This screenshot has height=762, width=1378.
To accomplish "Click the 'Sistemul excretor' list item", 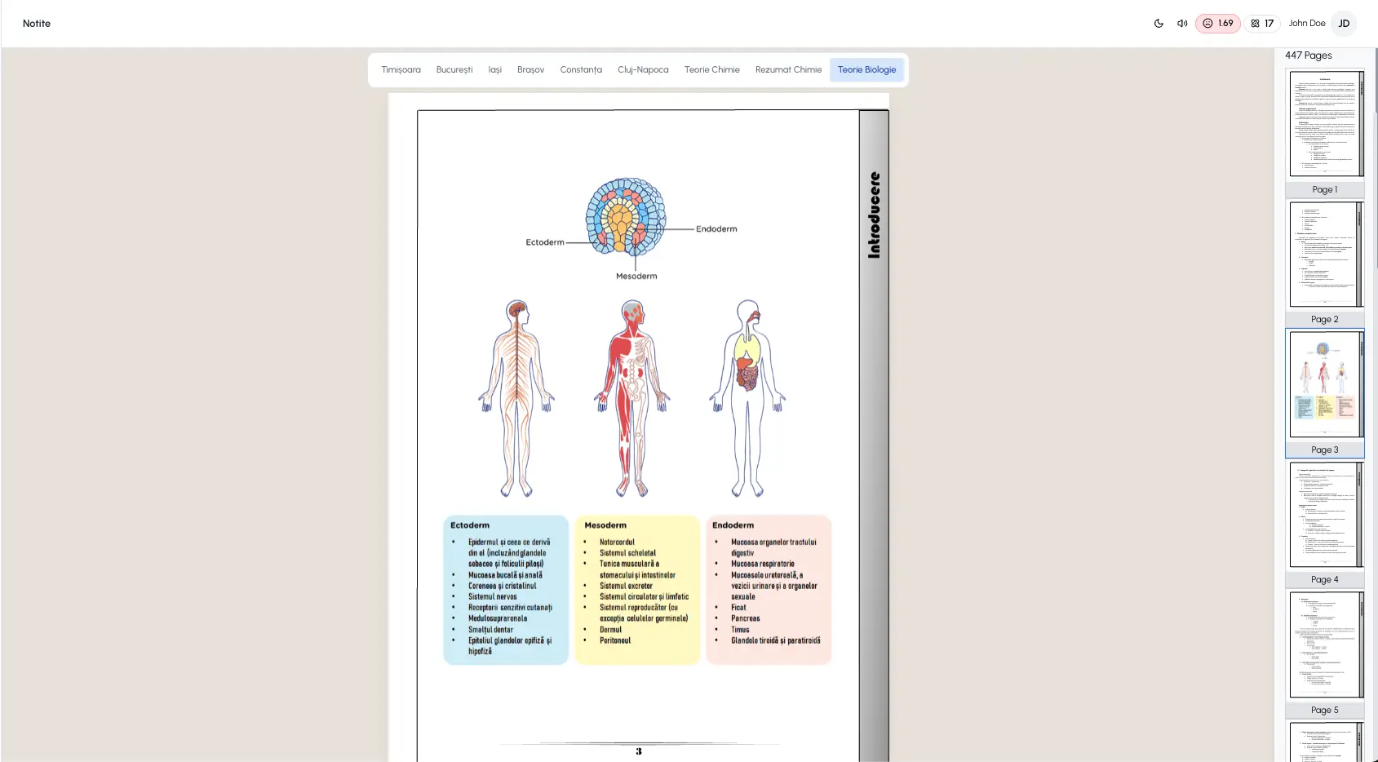I will pyautogui.click(x=626, y=586).
